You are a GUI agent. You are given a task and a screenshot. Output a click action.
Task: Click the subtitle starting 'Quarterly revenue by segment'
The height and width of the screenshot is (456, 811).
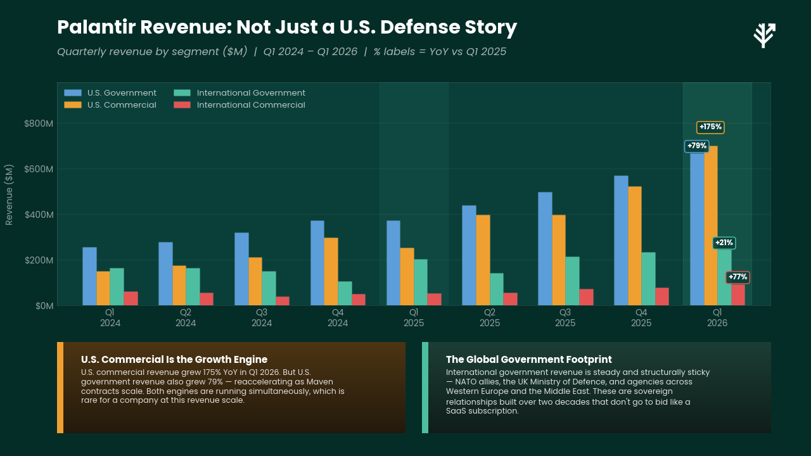coord(281,52)
